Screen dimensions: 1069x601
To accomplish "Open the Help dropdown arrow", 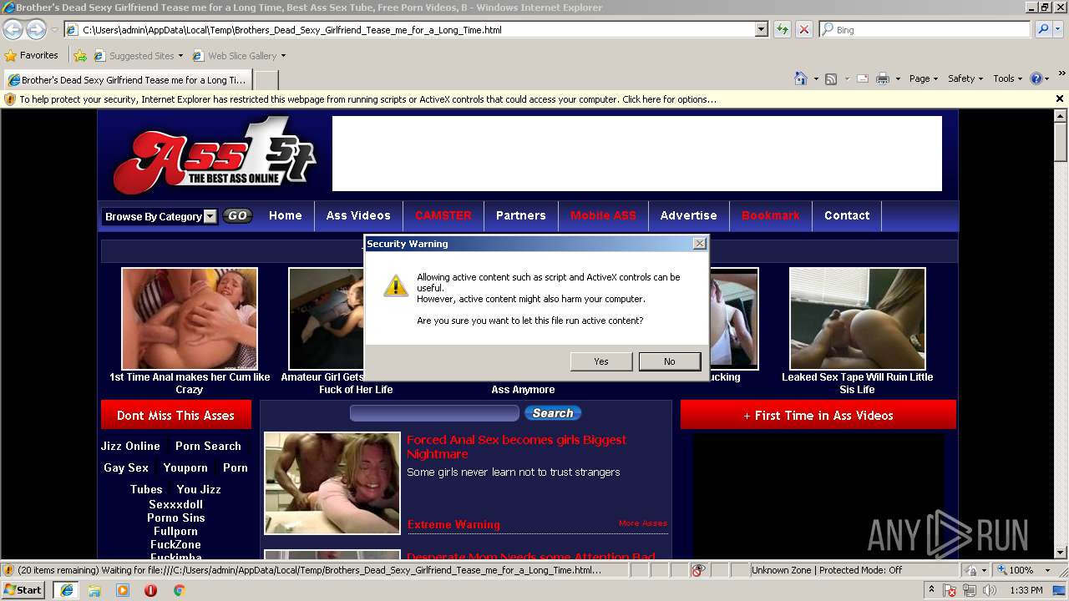I will pos(1047,78).
